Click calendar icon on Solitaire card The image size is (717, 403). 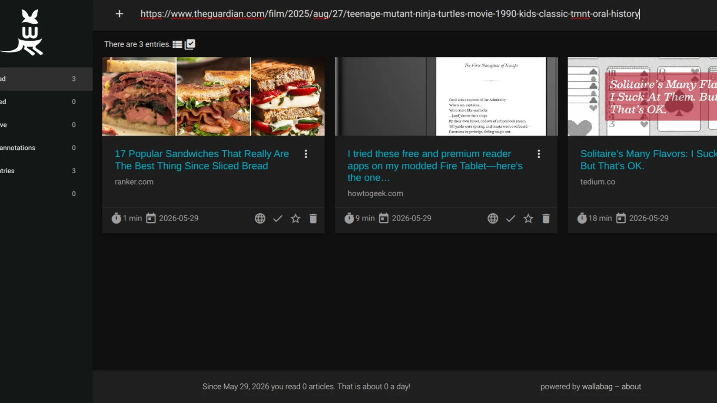point(621,218)
